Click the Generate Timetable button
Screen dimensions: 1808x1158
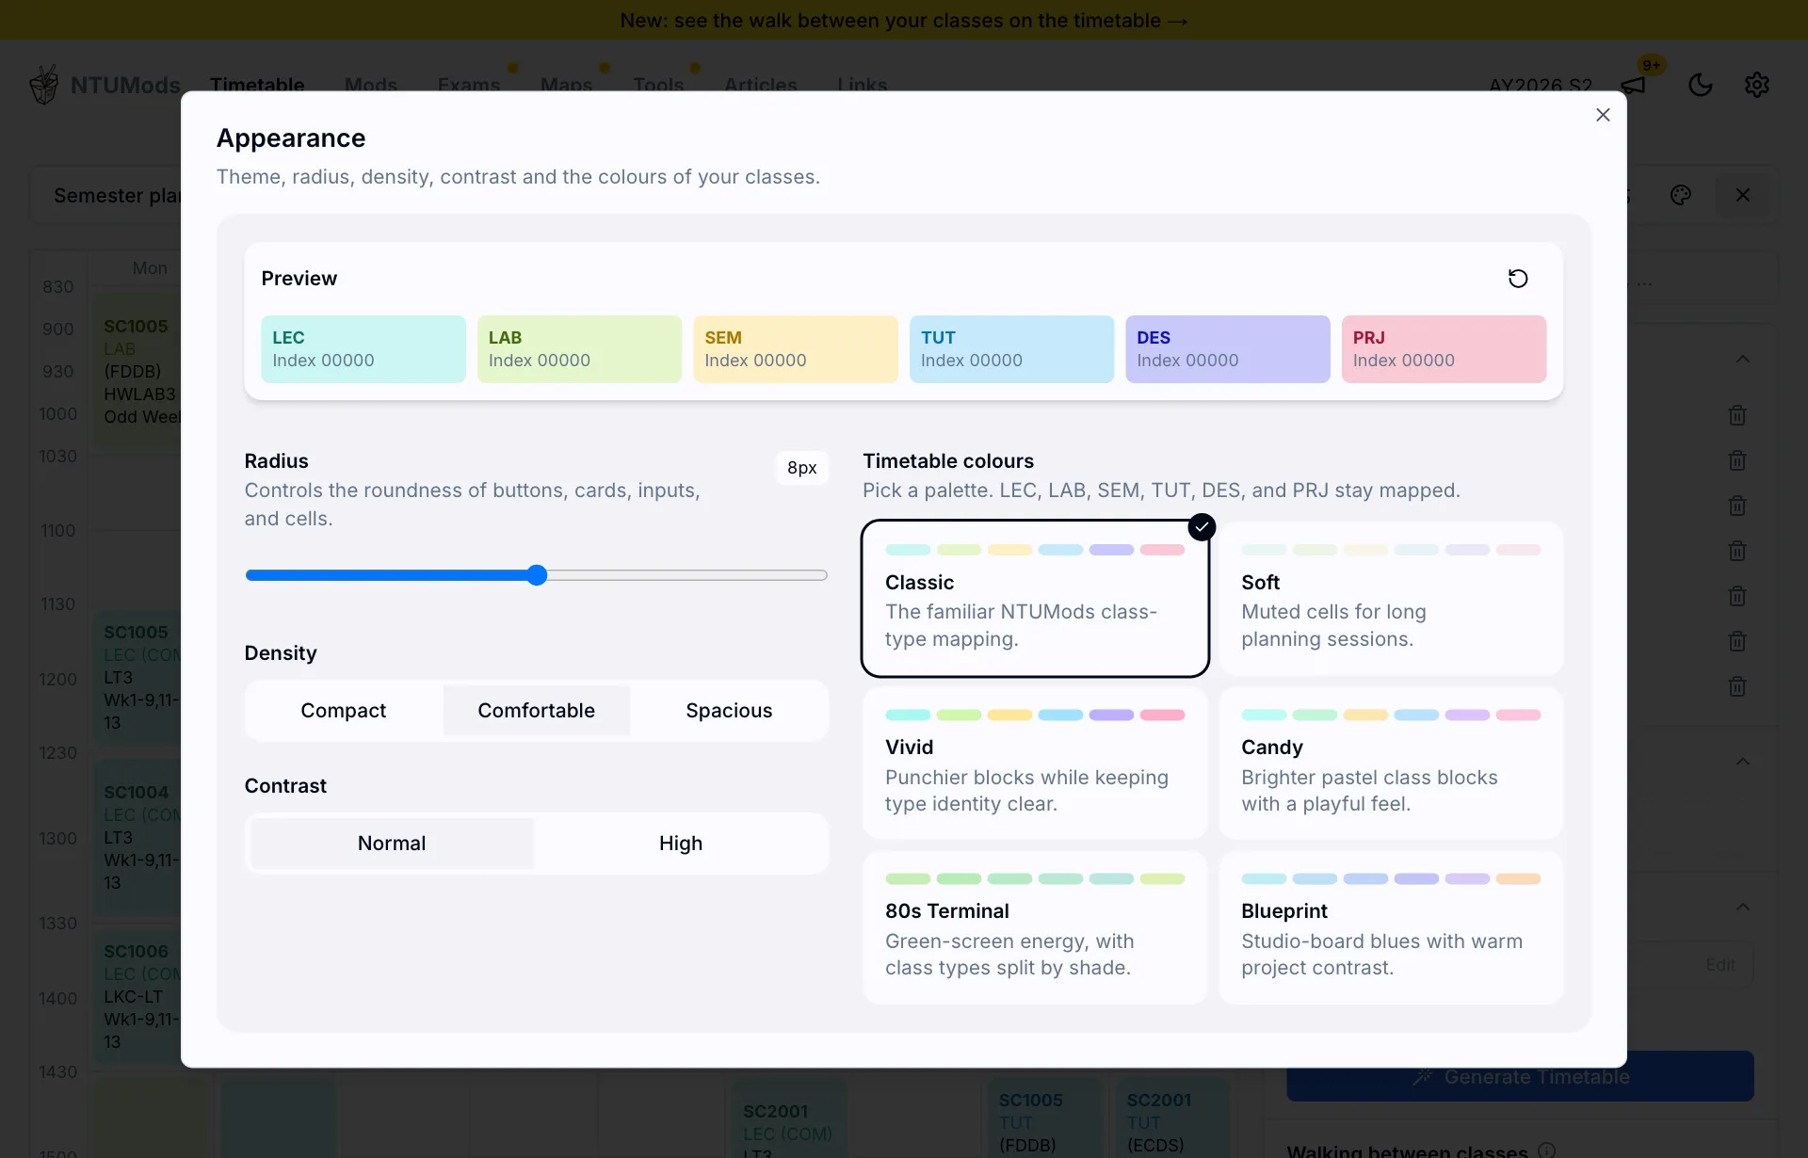(x=1520, y=1076)
